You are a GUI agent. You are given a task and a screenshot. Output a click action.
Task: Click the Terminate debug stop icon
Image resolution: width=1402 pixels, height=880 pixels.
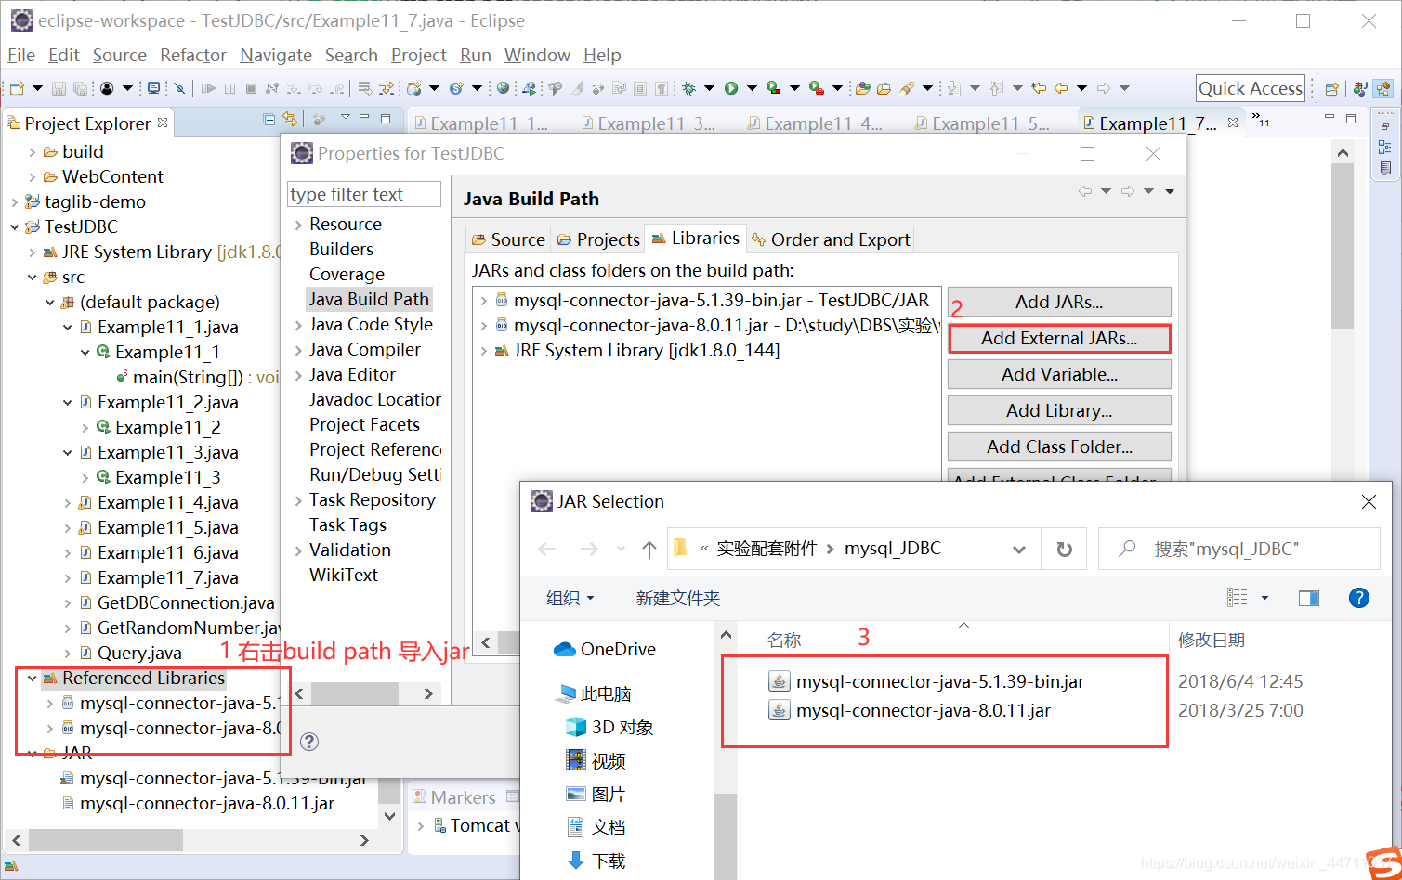coord(251,88)
